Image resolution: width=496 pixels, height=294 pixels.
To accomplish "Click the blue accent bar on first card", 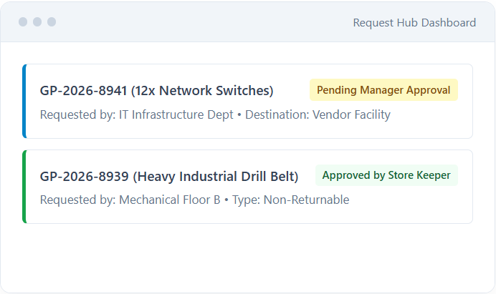I will [x=24, y=101].
